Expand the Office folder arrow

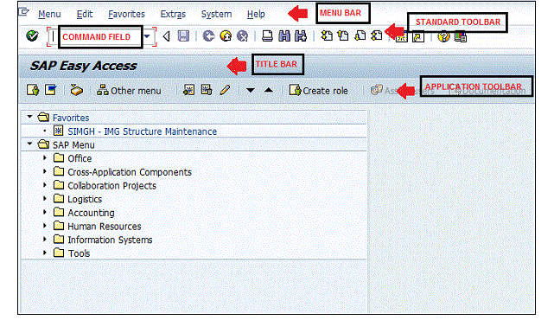coord(45,157)
